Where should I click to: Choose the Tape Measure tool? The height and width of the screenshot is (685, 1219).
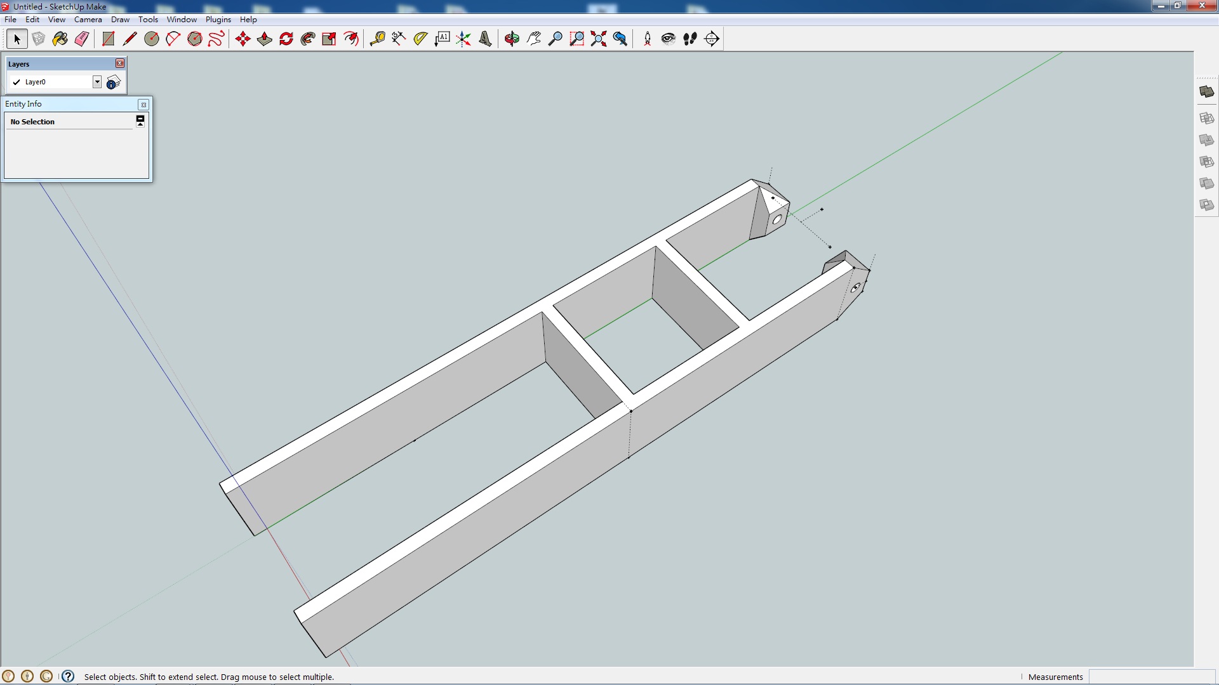click(x=377, y=39)
